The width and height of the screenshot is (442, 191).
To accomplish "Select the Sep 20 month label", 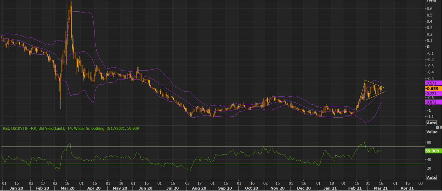I will [225, 188].
